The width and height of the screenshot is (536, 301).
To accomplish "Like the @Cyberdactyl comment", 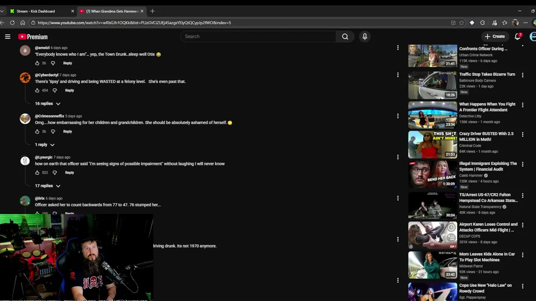I will tap(37, 90).
